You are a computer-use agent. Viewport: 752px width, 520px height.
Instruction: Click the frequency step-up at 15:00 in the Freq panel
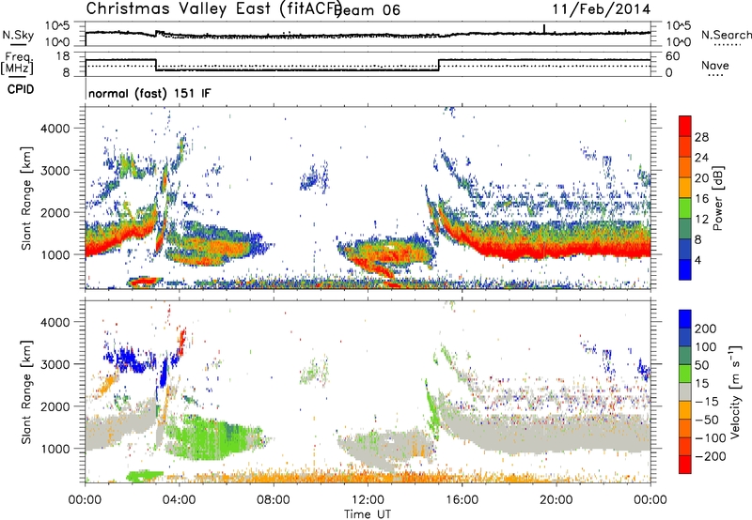[x=439, y=65]
